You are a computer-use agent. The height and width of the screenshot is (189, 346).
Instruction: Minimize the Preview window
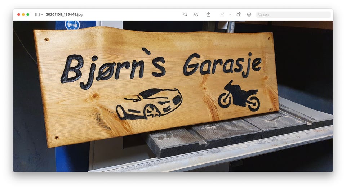(x=23, y=14)
